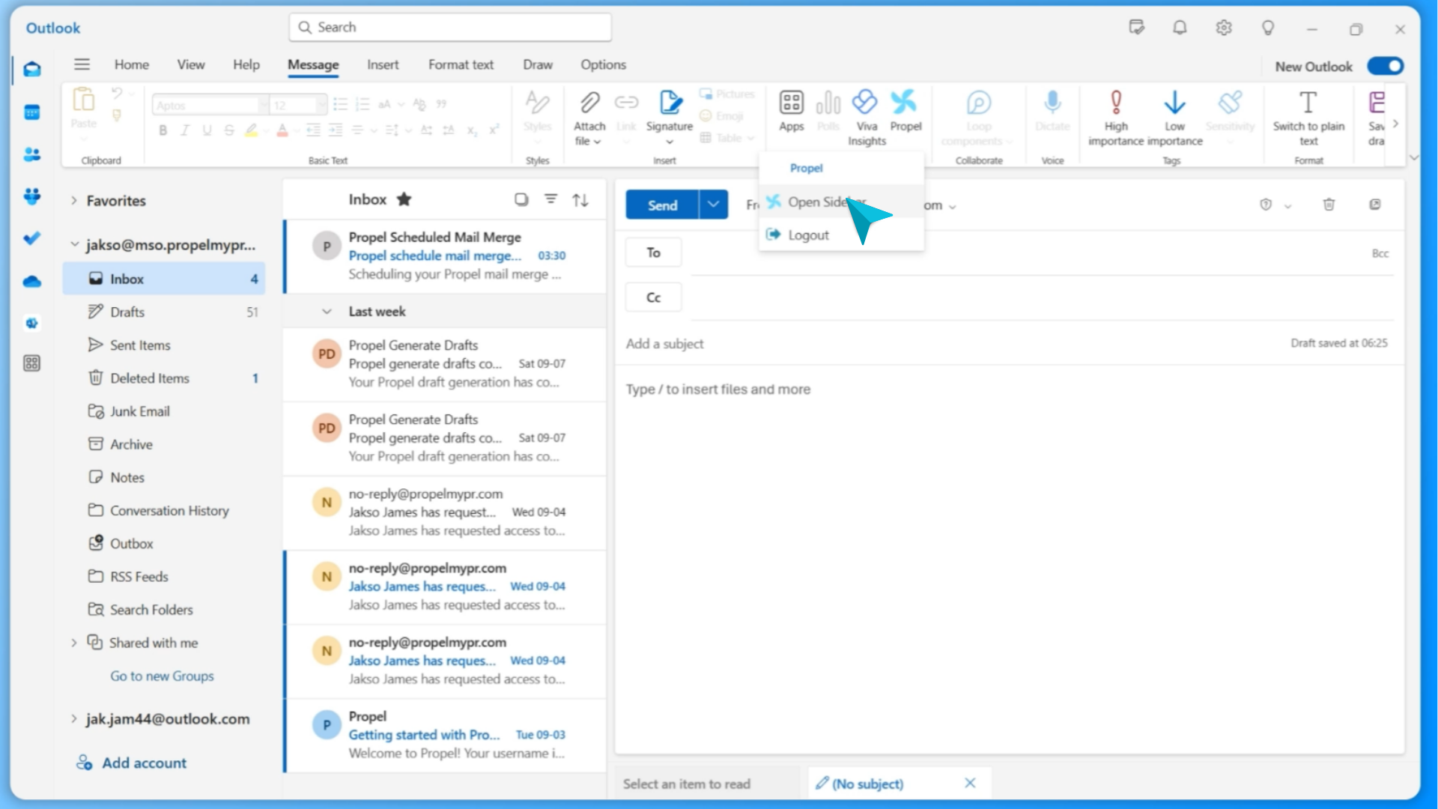
Task: Open Propel Scheduled Mail Merge email
Action: (446, 256)
